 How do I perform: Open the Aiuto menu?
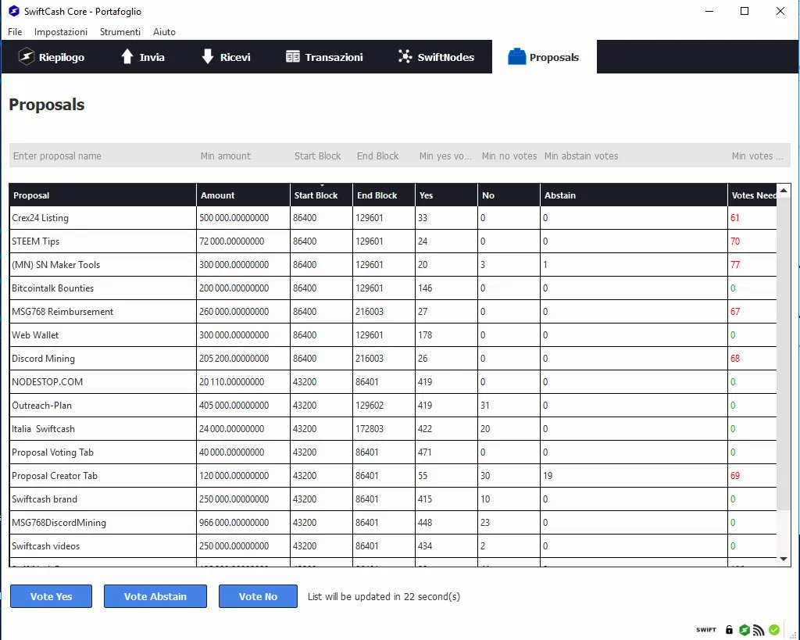164,31
